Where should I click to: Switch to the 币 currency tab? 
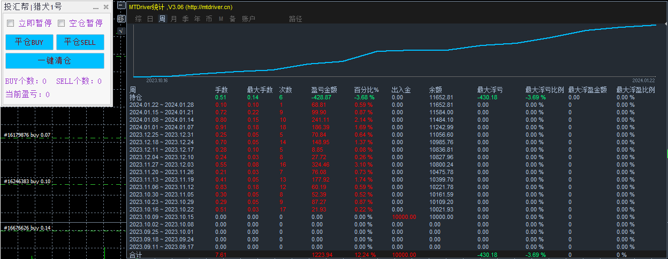pos(209,19)
